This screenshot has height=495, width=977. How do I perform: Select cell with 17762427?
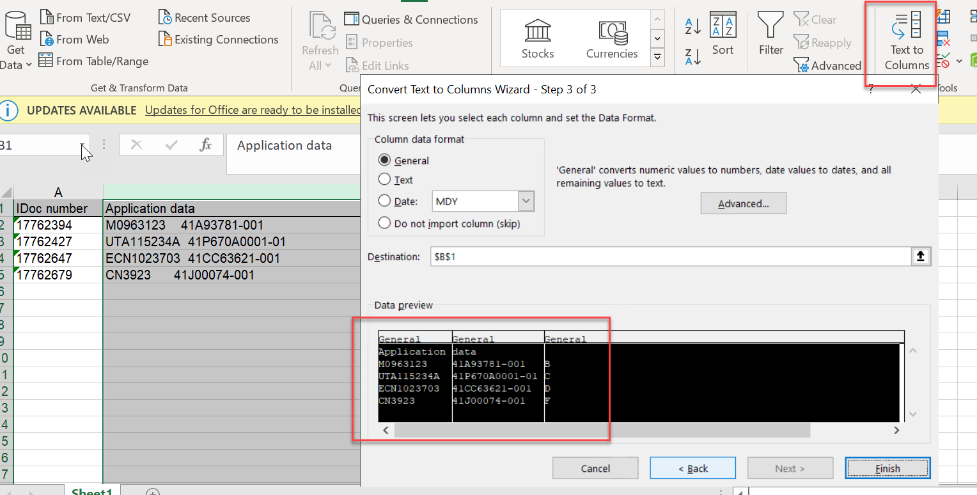click(58, 242)
